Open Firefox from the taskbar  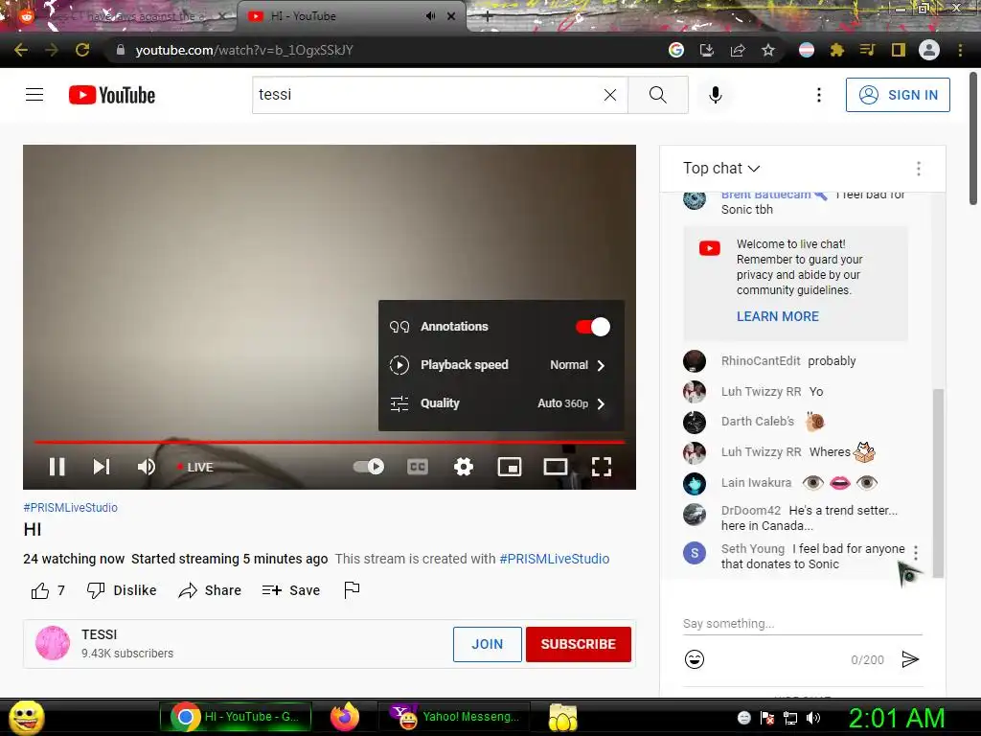[345, 717]
